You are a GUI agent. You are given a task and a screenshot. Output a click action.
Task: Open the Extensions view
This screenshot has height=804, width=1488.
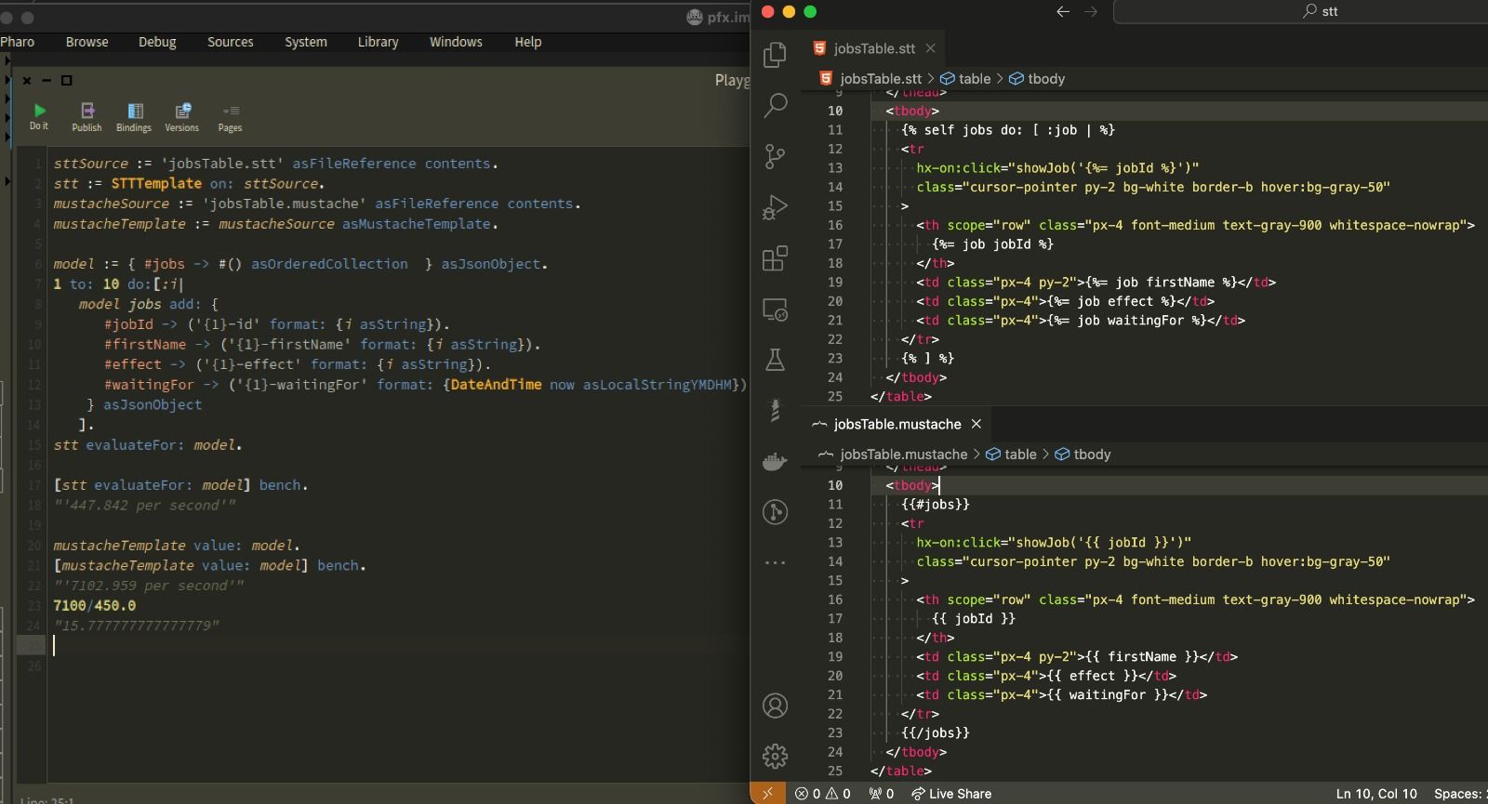point(775,258)
